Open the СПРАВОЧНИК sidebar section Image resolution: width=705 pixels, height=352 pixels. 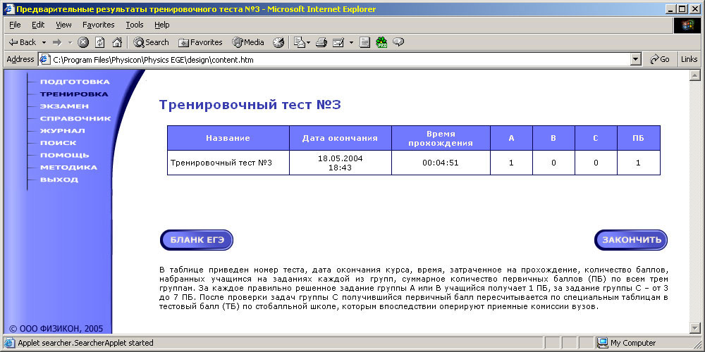(x=75, y=118)
